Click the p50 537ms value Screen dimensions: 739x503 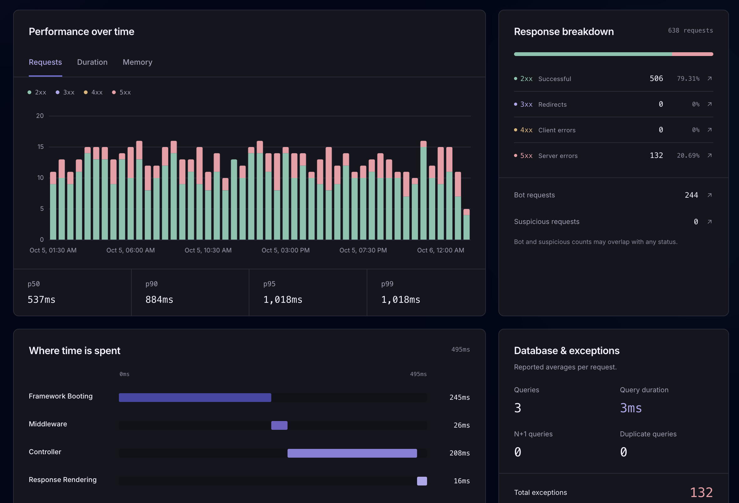tap(41, 299)
